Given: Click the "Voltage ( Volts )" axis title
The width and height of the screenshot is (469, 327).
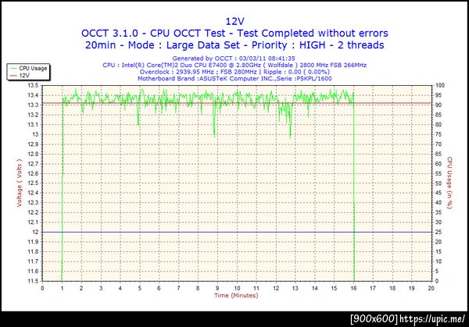Looking at the screenshot, I should 20,183.
